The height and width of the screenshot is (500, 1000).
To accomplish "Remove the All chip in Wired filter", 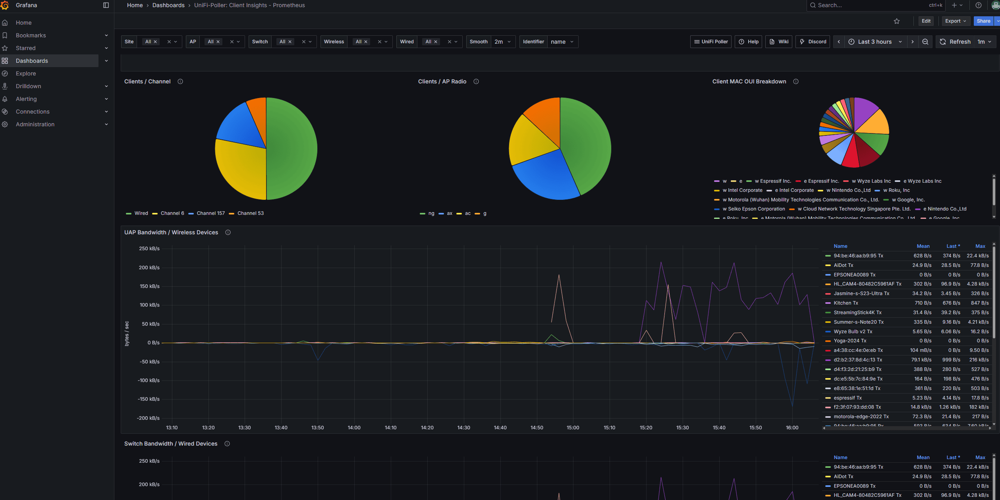I will coord(436,42).
